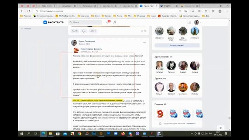Open the three-dot menu of Ирина's post
The height and width of the screenshot is (140, 249).
coord(144,43)
